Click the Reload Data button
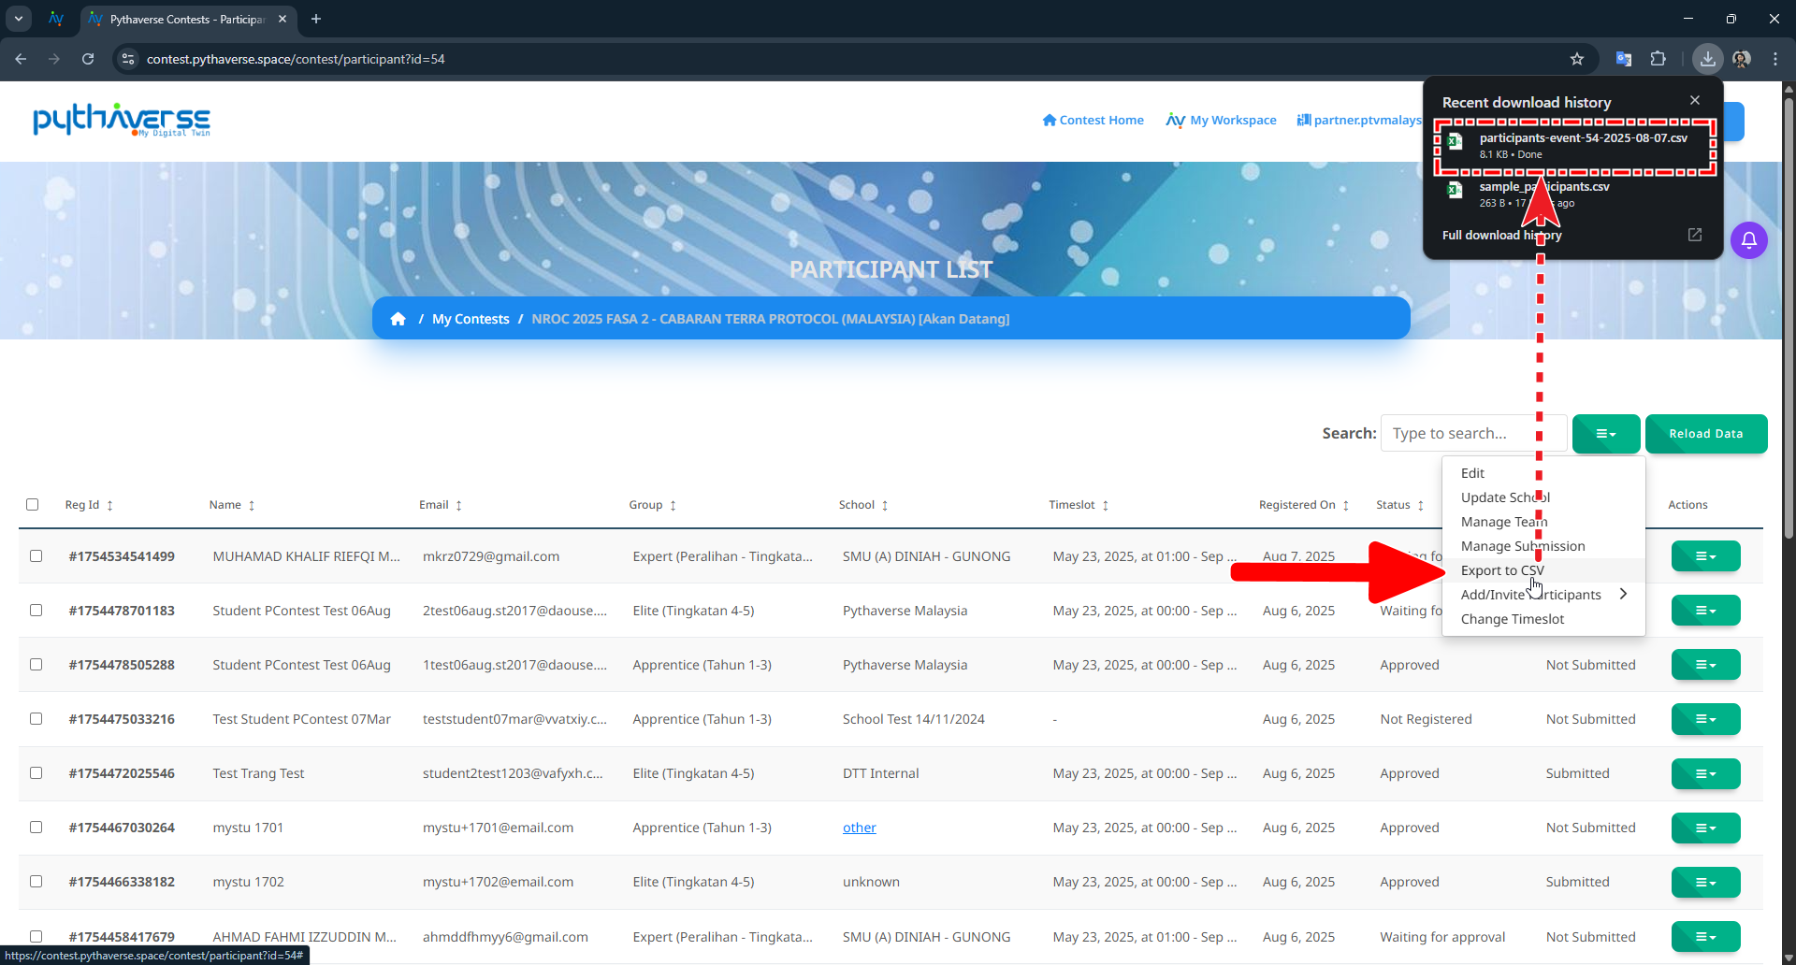Image resolution: width=1796 pixels, height=965 pixels. [x=1706, y=434]
